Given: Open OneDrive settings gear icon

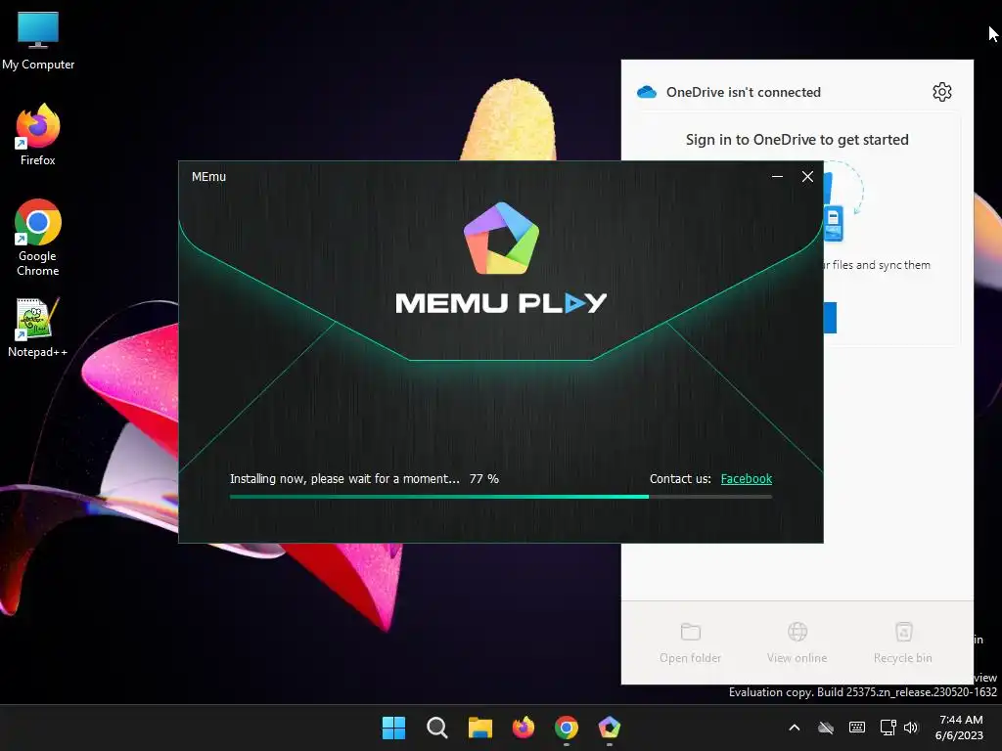Looking at the screenshot, I should click(x=942, y=92).
